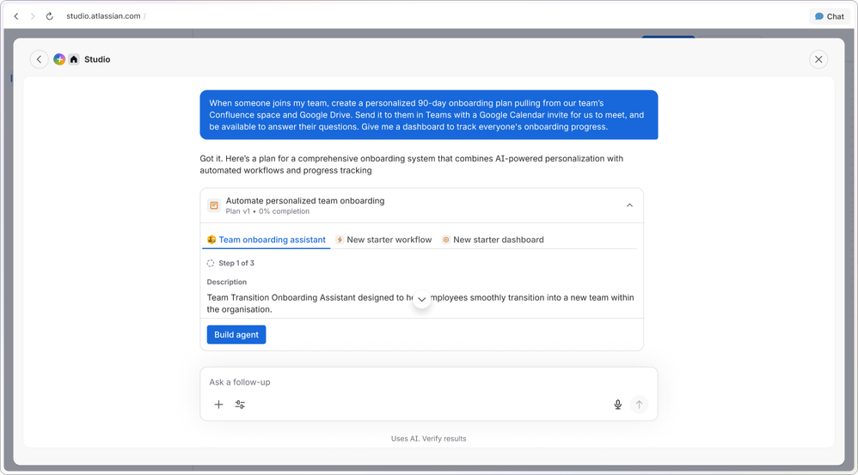This screenshot has height=475, width=858.
Task: Add attachment with the plus icon
Action: (x=218, y=405)
